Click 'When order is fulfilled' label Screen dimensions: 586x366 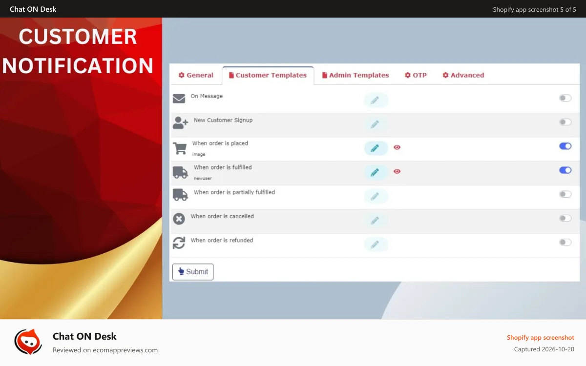tap(223, 167)
